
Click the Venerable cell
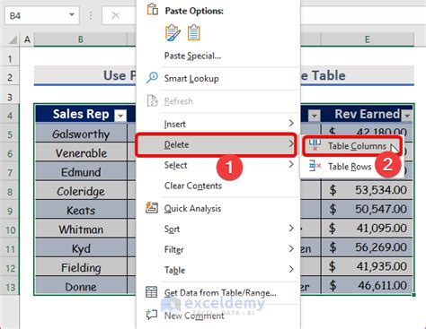[x=81, y=153]
